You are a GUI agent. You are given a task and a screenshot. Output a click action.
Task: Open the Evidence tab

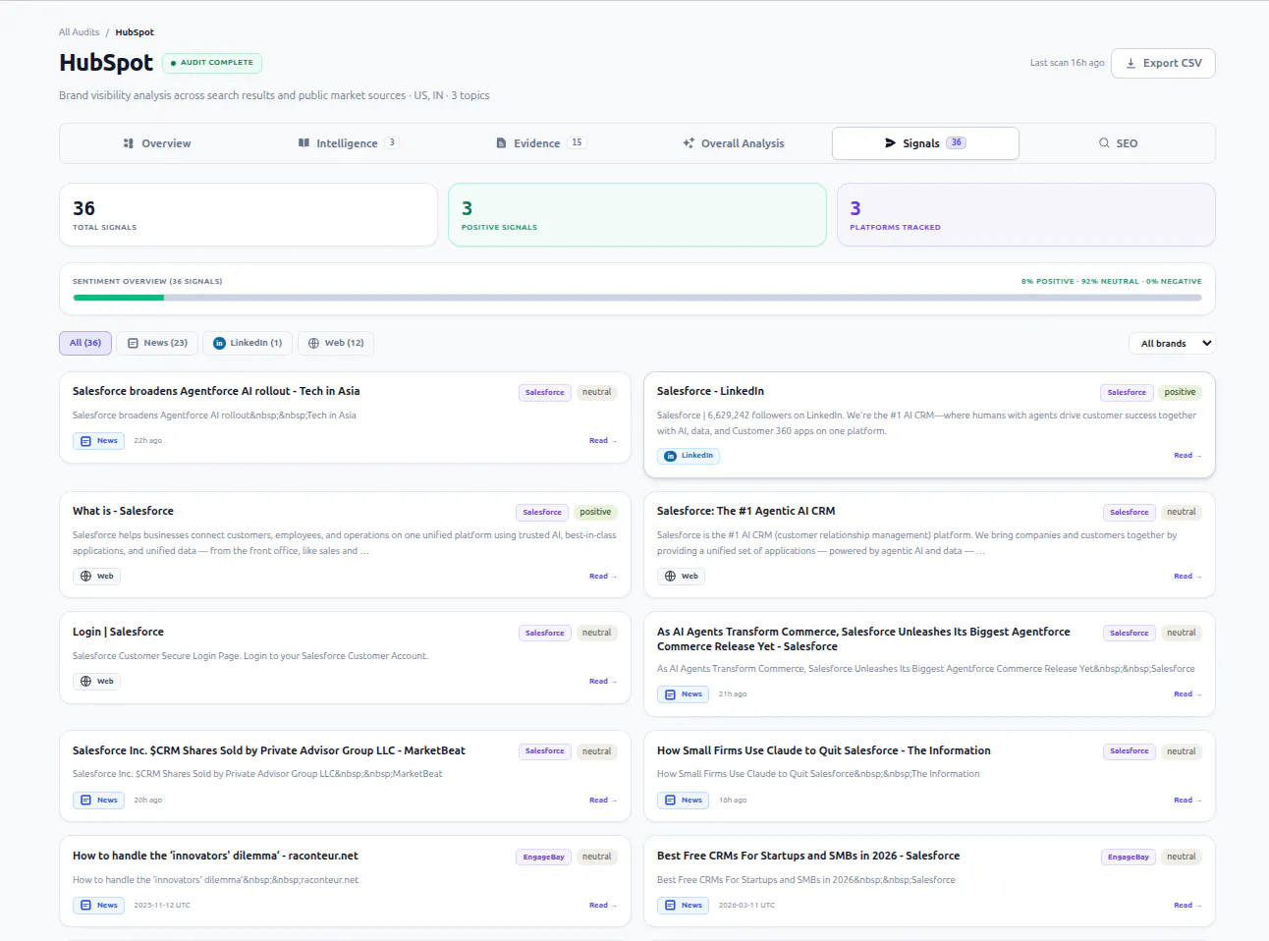click(x=540, y=143)
